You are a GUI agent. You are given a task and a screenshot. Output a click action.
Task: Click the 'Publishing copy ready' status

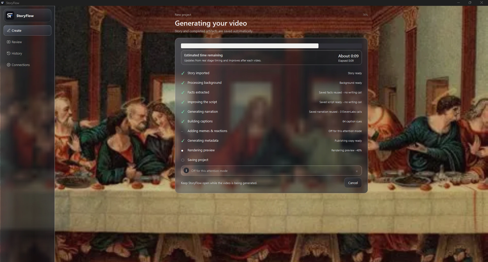pyautogui.click(x=348, y=141)
